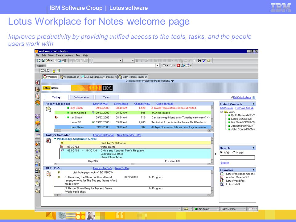Click the help question mark in Instant Contacts
Screen dimensions: 296x222
coord(253,104)
